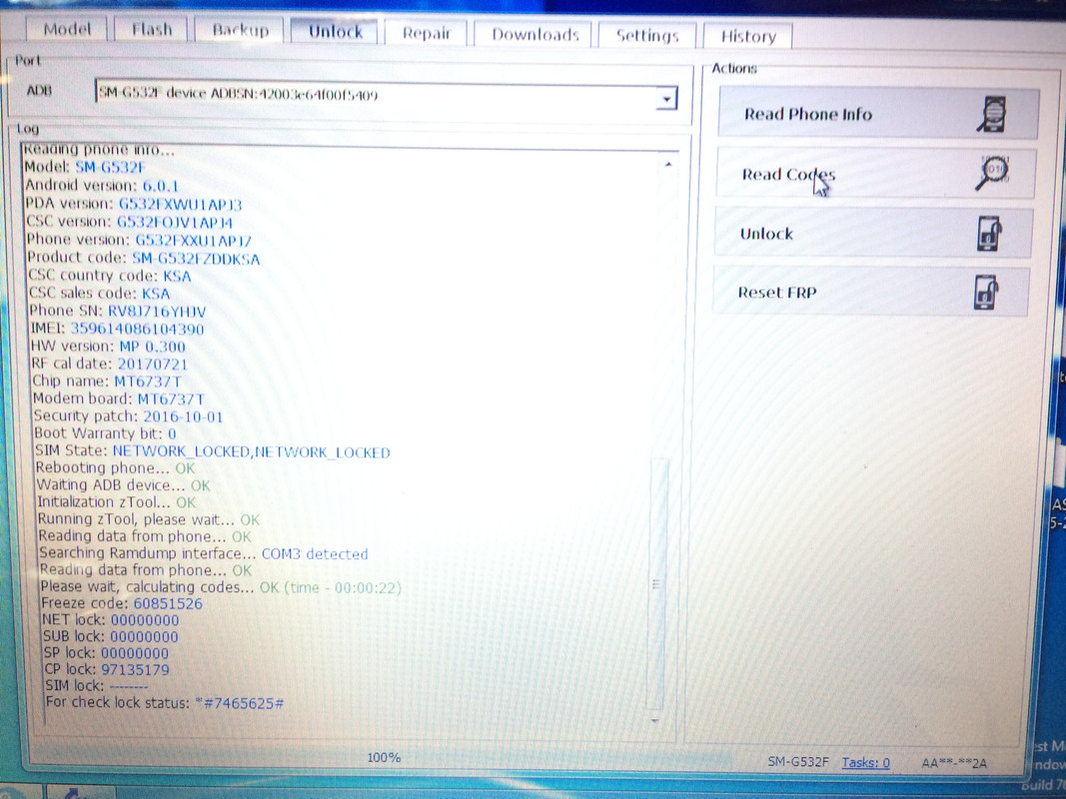Click the Read Codes button

point(875,174)
